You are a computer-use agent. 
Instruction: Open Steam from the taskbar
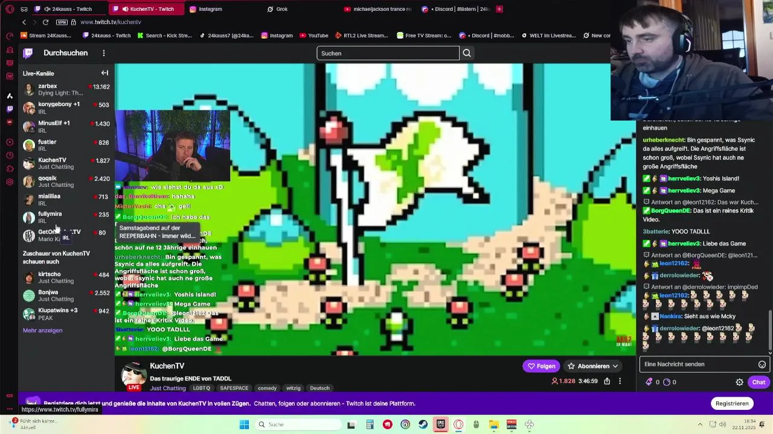click(423, 424)
